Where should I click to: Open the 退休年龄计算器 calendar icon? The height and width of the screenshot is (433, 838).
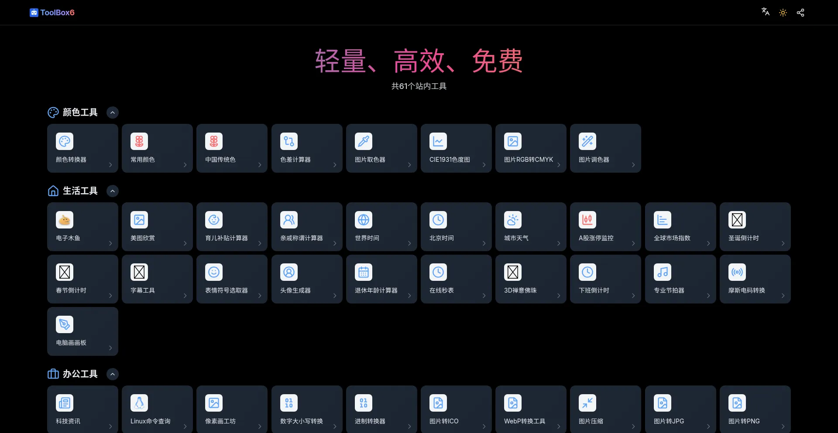(364, 272)
